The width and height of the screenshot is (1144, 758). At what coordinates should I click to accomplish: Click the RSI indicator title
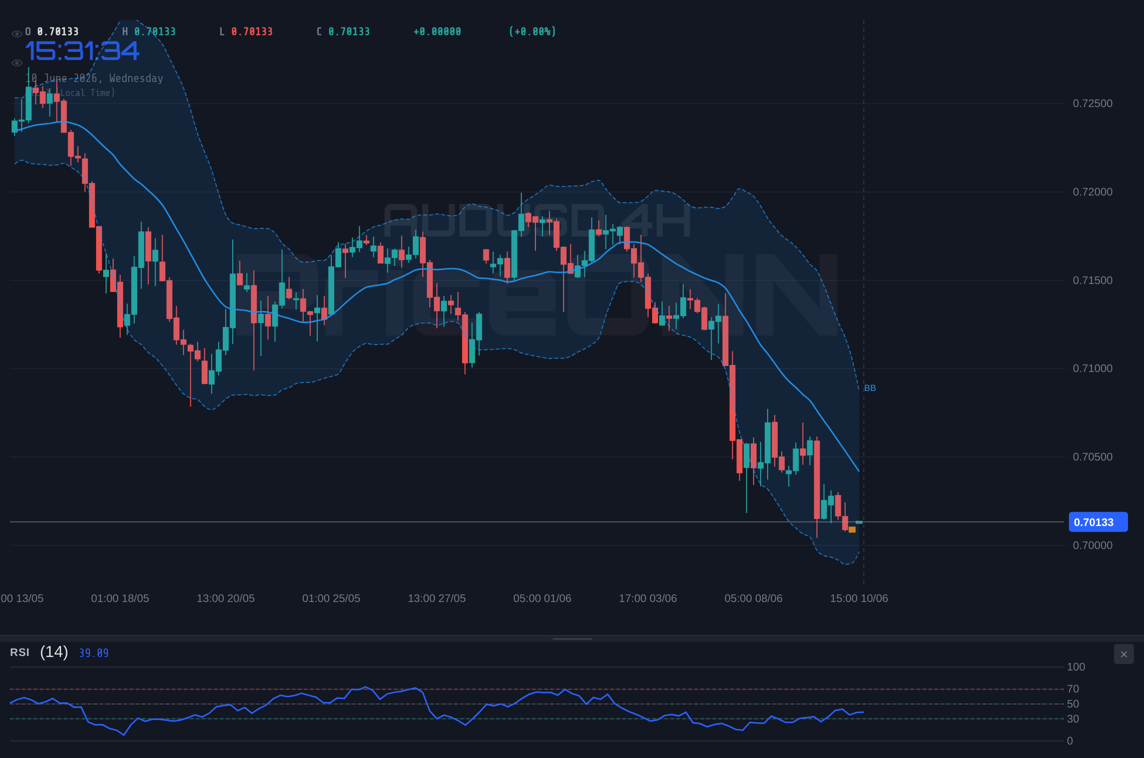[x=20, y=652]
